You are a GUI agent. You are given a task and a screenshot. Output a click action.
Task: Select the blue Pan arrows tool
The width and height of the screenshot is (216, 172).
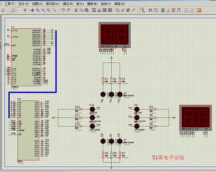coord(32,10)
